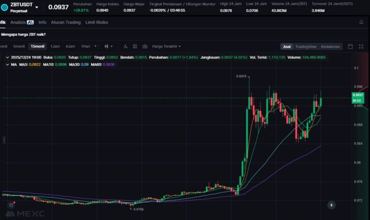
Task: Open the ZBTUSDT pair selector dropdown
Action: point(36,7)
